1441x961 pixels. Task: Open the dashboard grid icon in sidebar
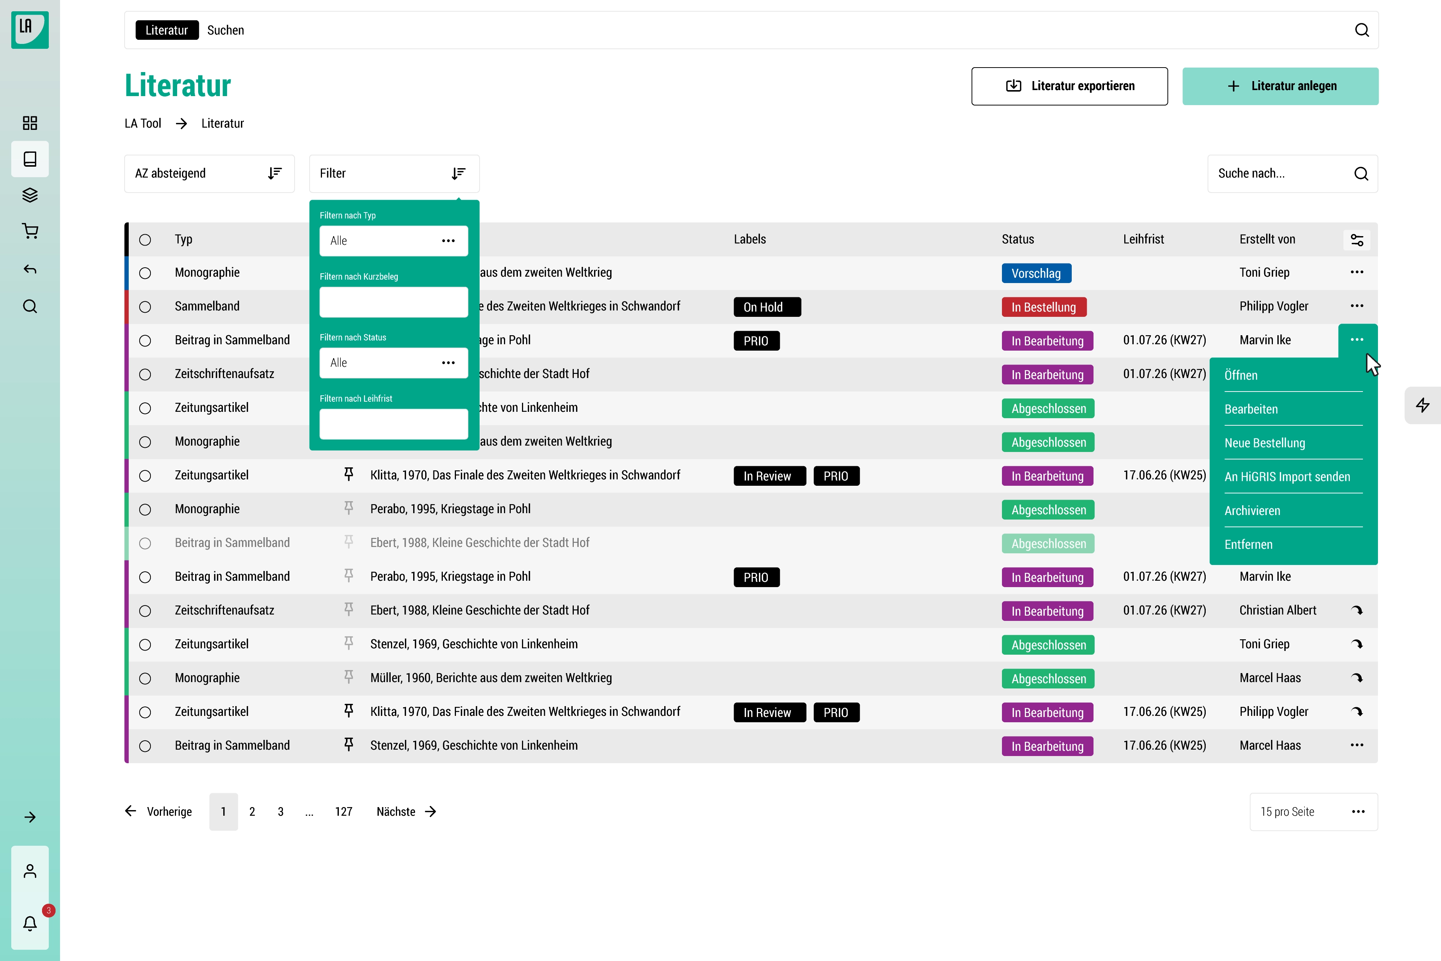[29, 123]
